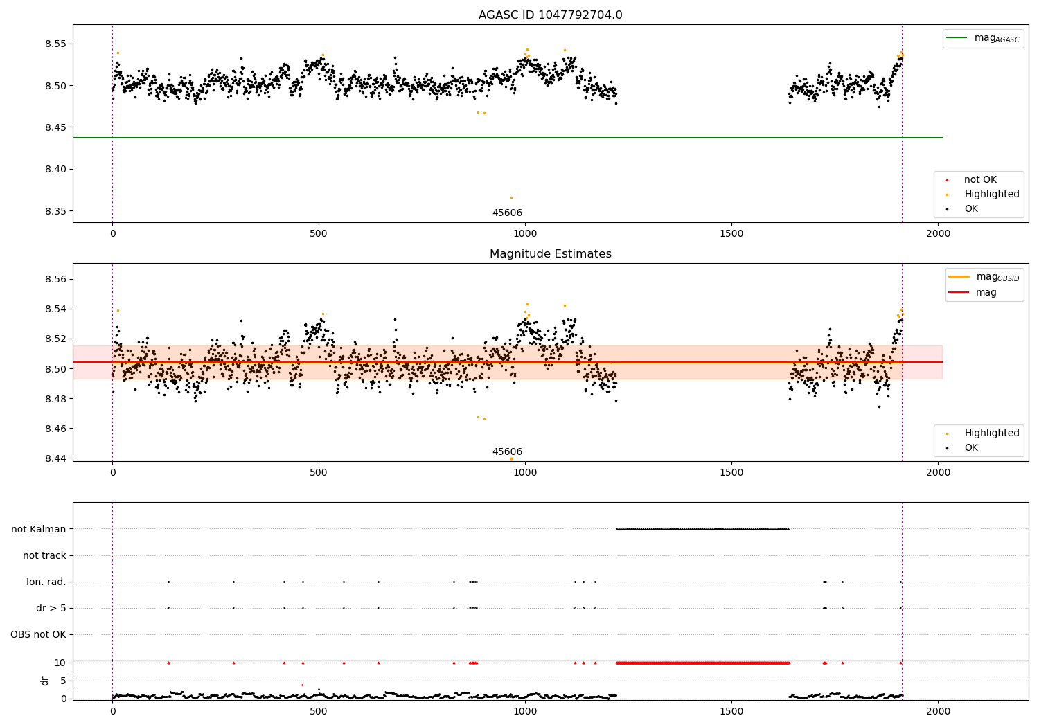Click the 8.50 tick label in middle plot
The image size is (1039, 727).
55,369
